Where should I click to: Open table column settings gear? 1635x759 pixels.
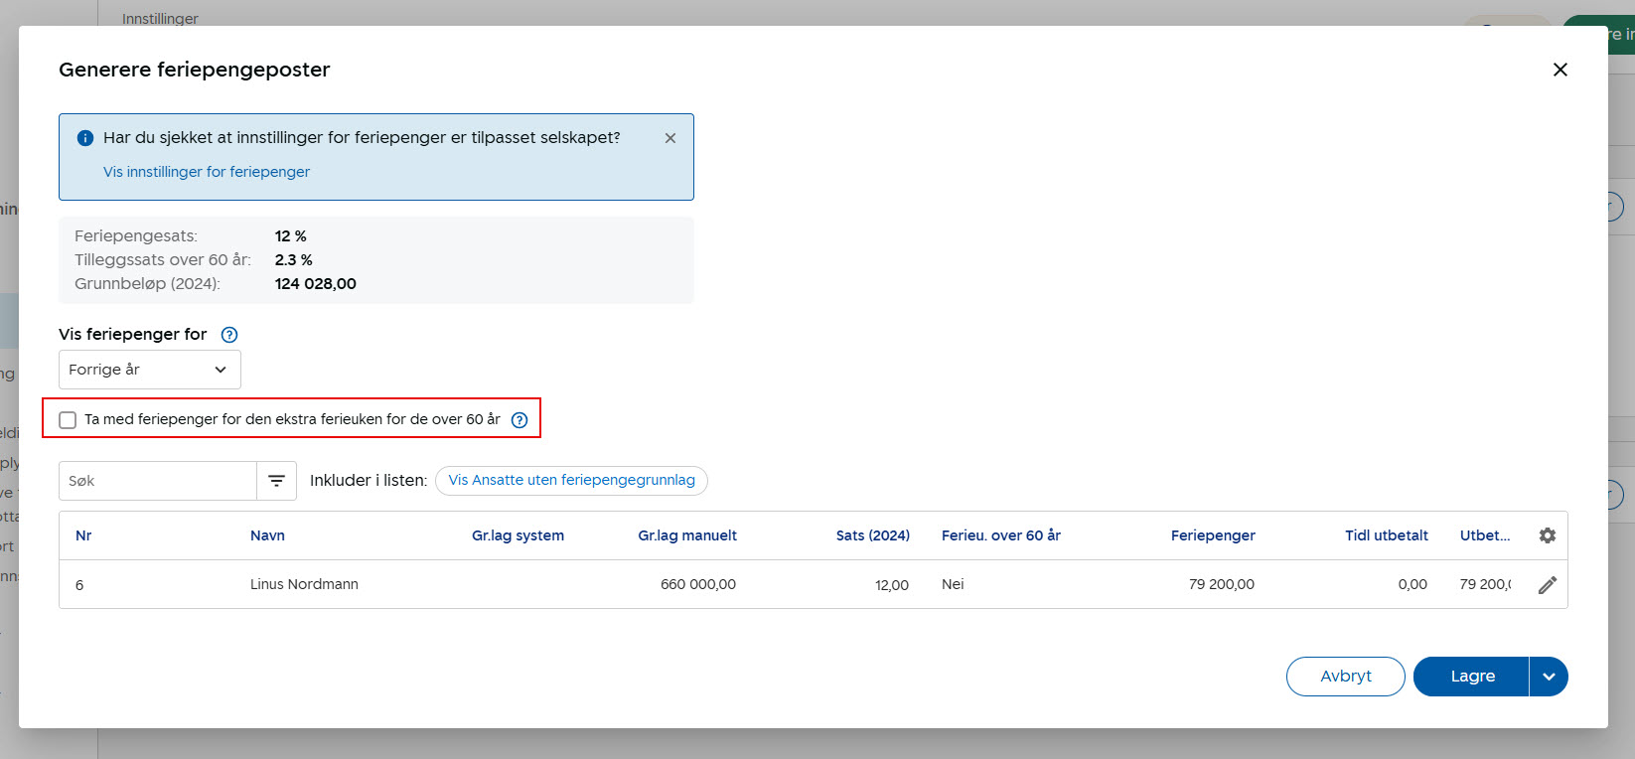(x=1547, y=535)
